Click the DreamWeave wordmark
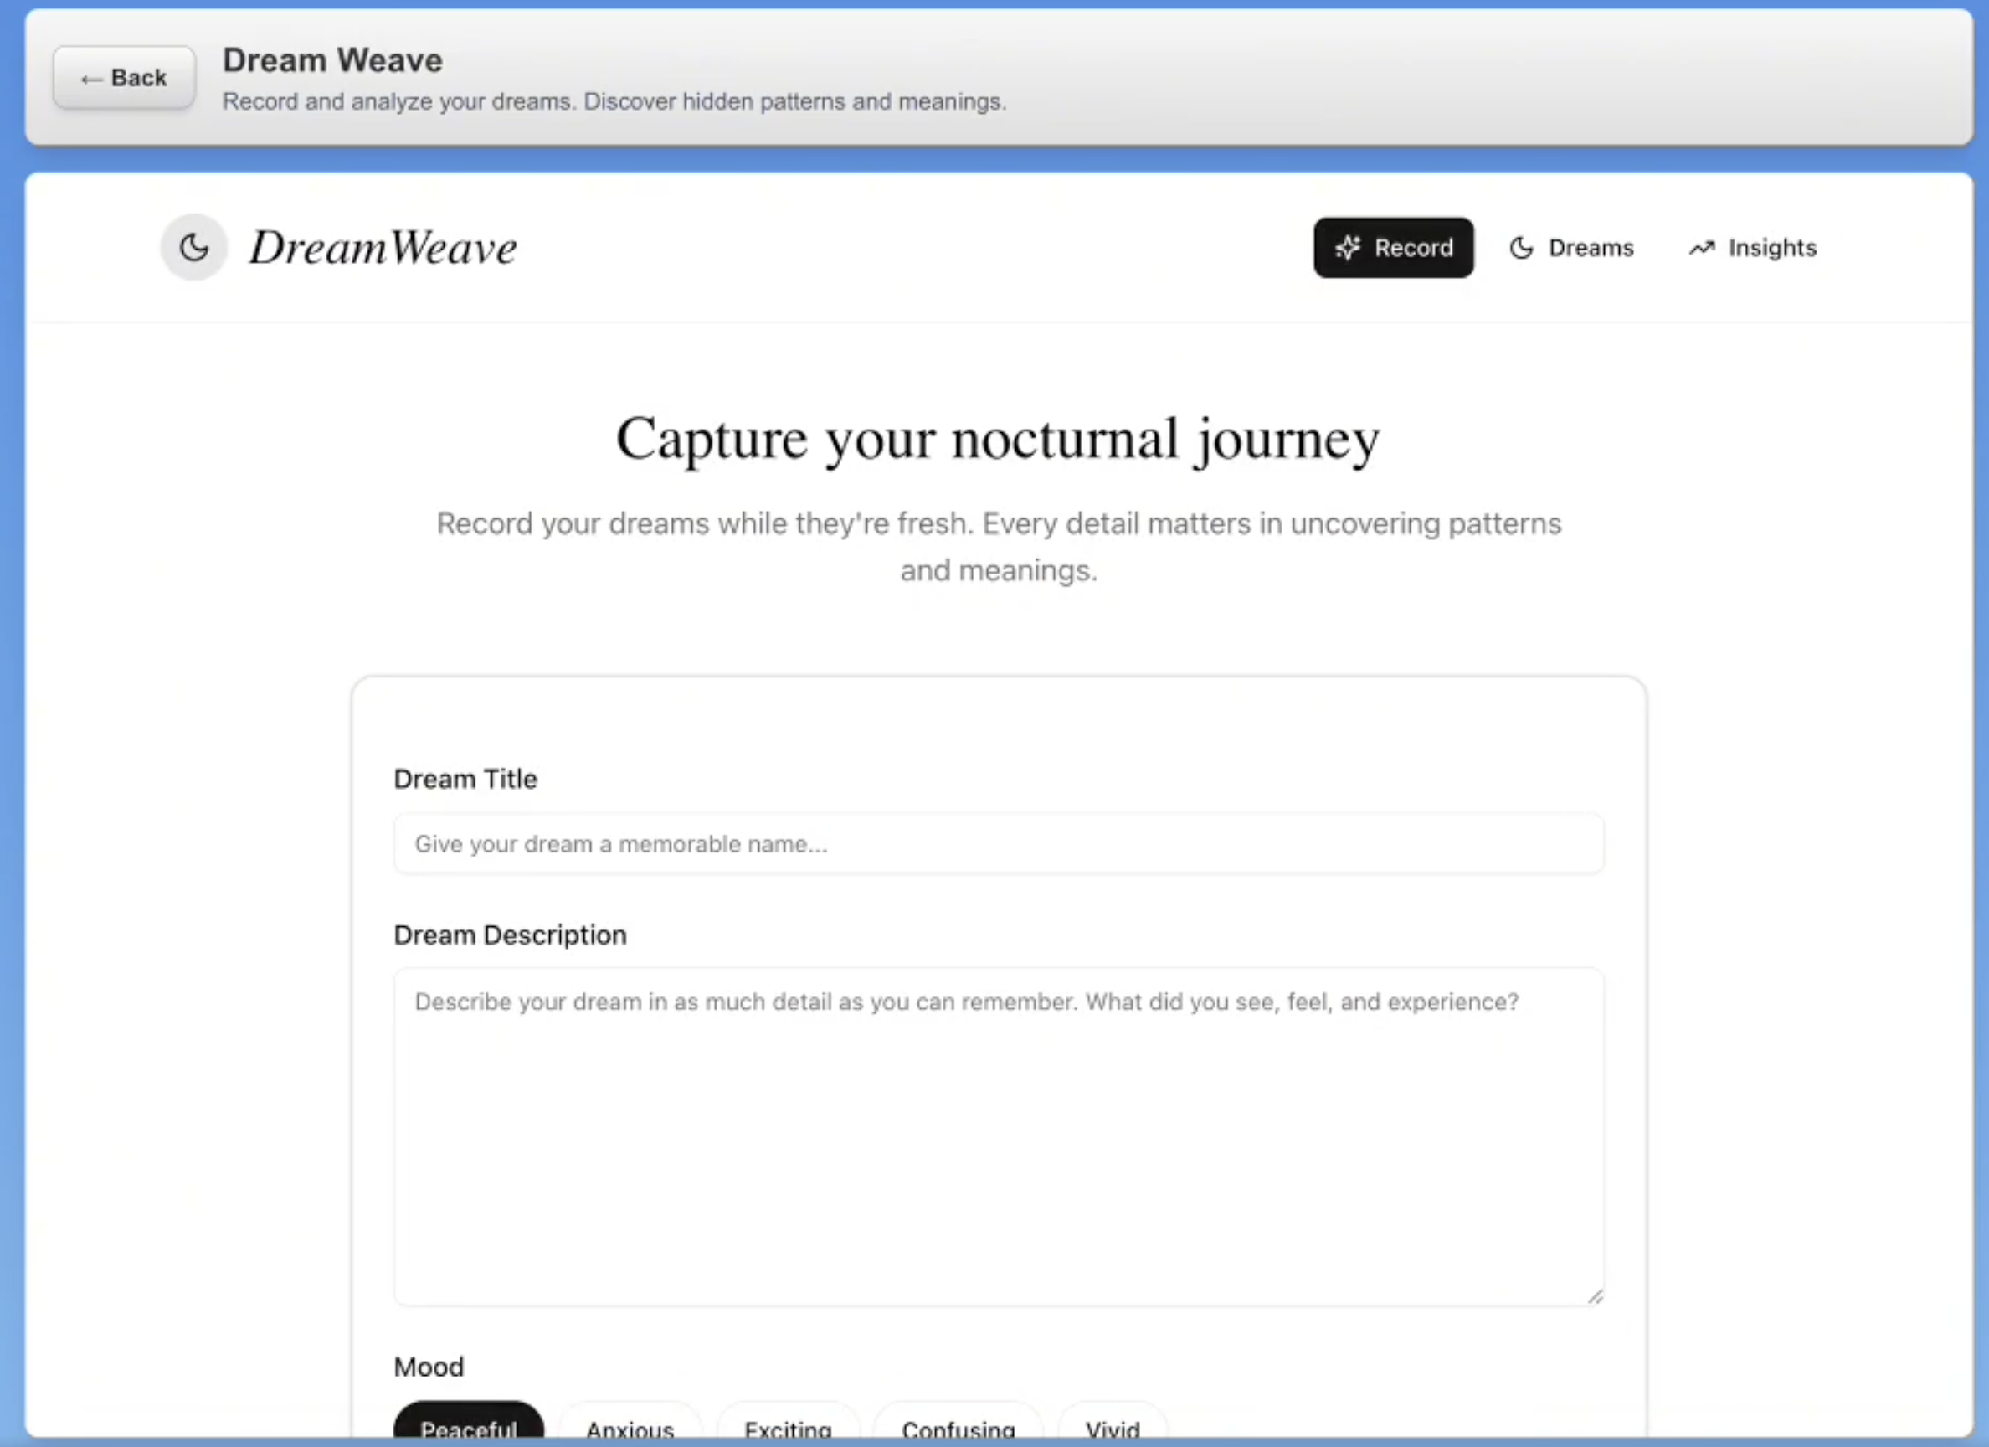Viewport: 1989px width, 1447px height. 383,248
